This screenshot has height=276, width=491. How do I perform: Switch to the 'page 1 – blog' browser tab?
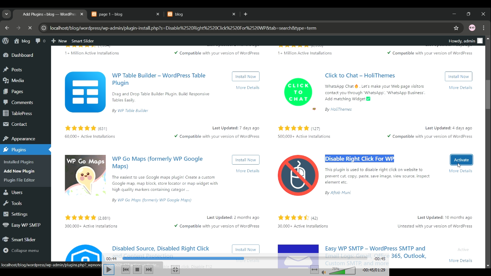click(125, 14)
